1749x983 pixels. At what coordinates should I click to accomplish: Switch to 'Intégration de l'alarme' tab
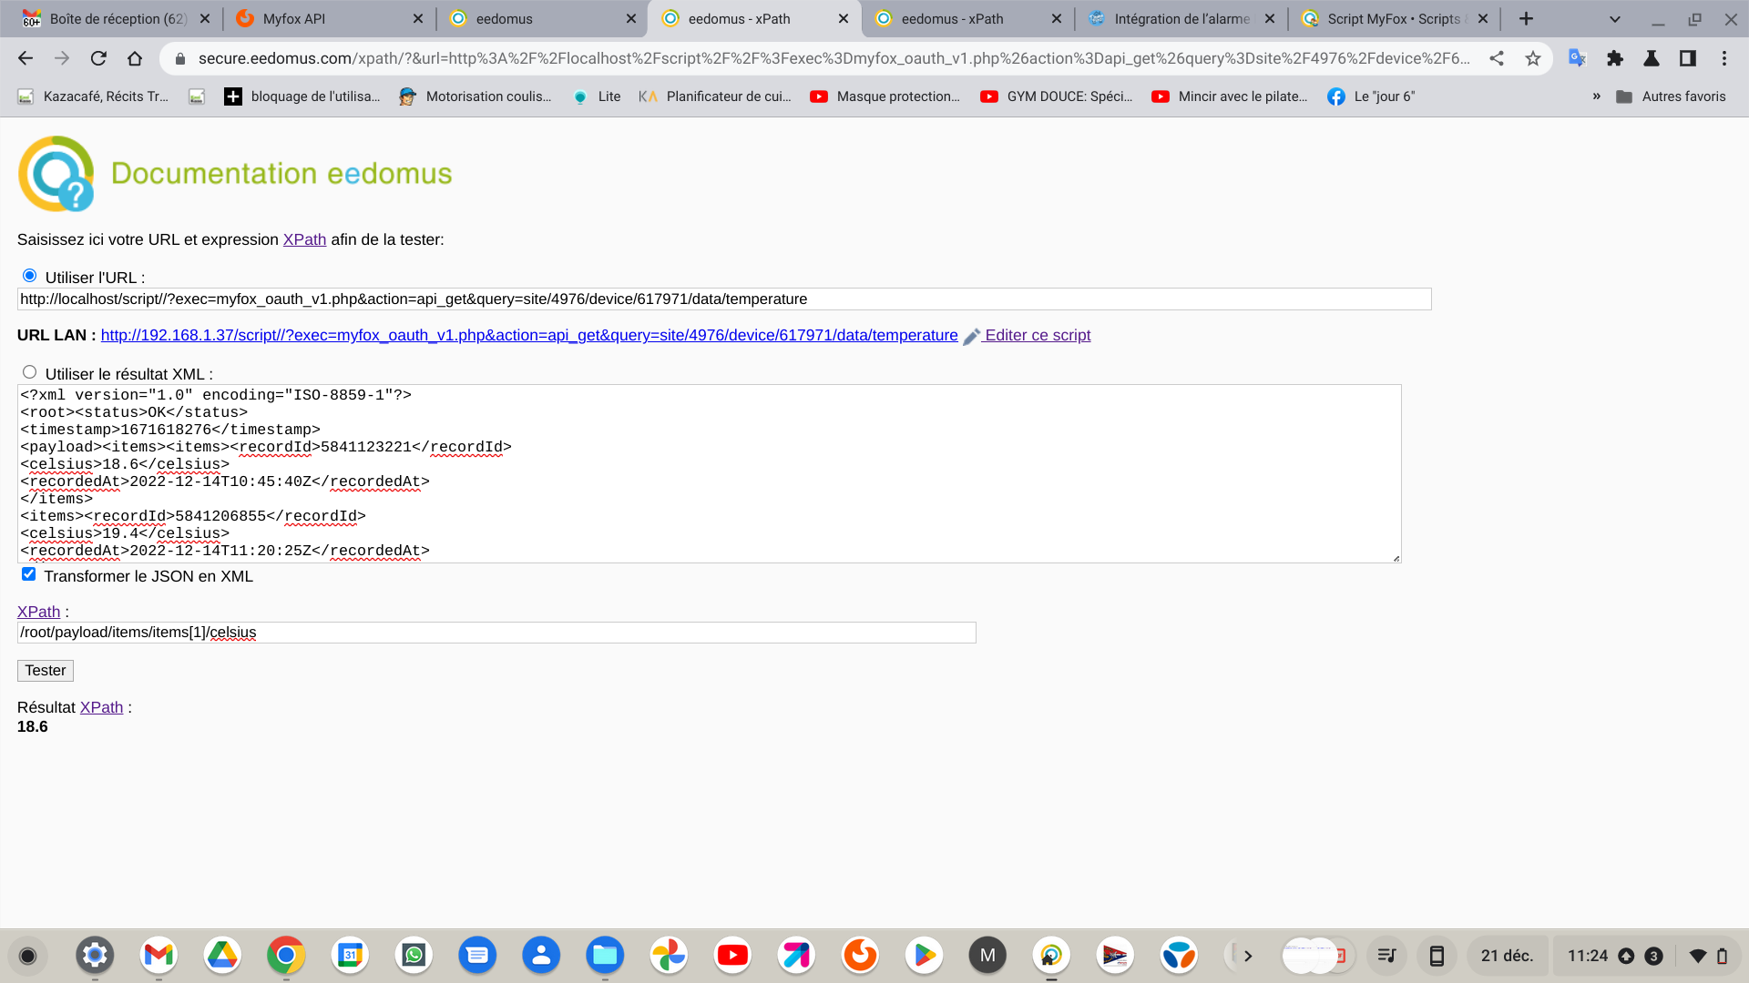click(1181, 18)
